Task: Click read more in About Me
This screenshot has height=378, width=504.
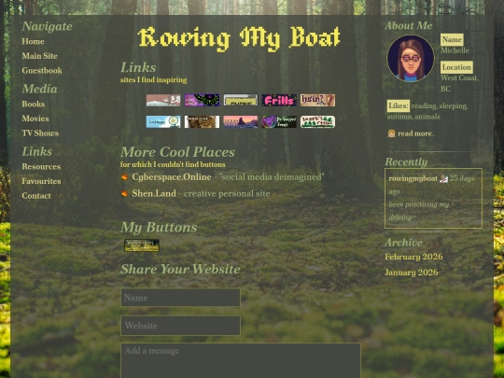Action: coord(416,133)
